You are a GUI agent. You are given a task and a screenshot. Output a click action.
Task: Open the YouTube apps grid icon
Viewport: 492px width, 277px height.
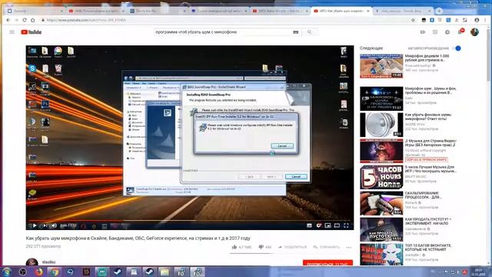(435, 32)
